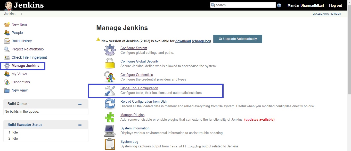Click the Global Tool Configuration wrench icon
351x151 pixels.
tap(110, 90)
